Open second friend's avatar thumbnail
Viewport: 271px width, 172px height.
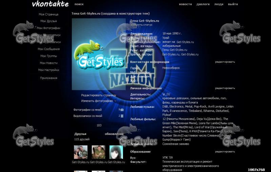coord(98,152)
